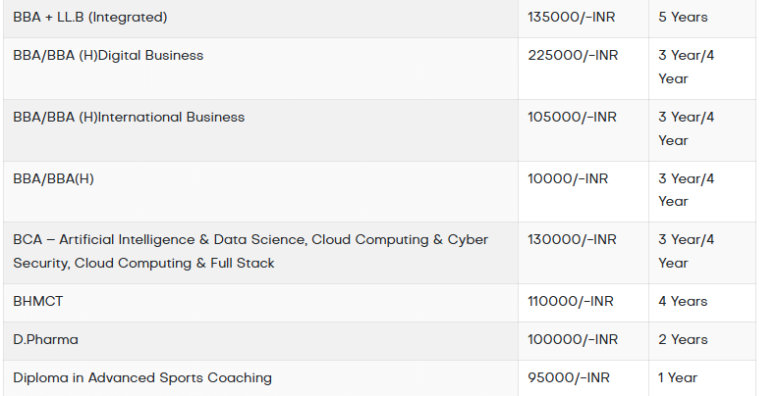Click the BHMCT course name
This screenshot has height=396, width=778.
pos(38,302)
